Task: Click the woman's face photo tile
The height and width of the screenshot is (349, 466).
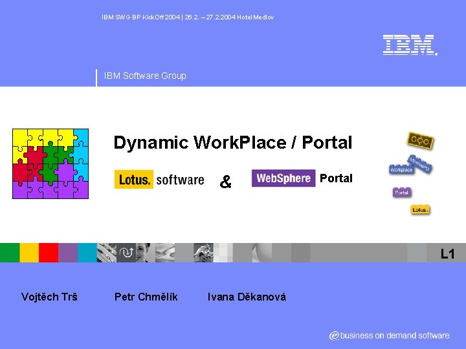Action: pos(146,253)
